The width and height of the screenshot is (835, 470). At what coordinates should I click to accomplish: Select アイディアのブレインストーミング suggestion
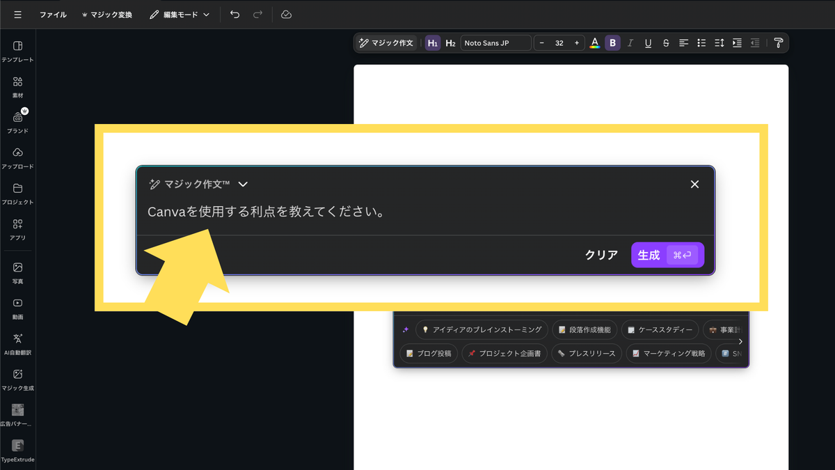482,329
